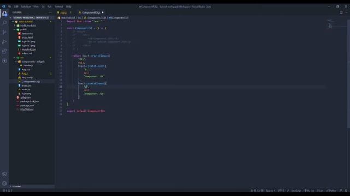
Task: Open Header.js in the explorer
Action: [x=28, y=65]
